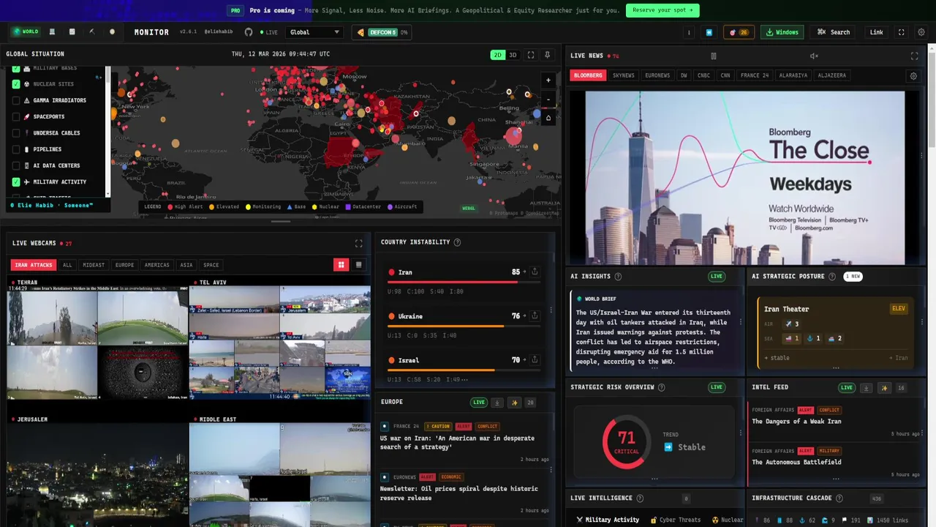Select the World variant button
936x527 pixels.
26,32
